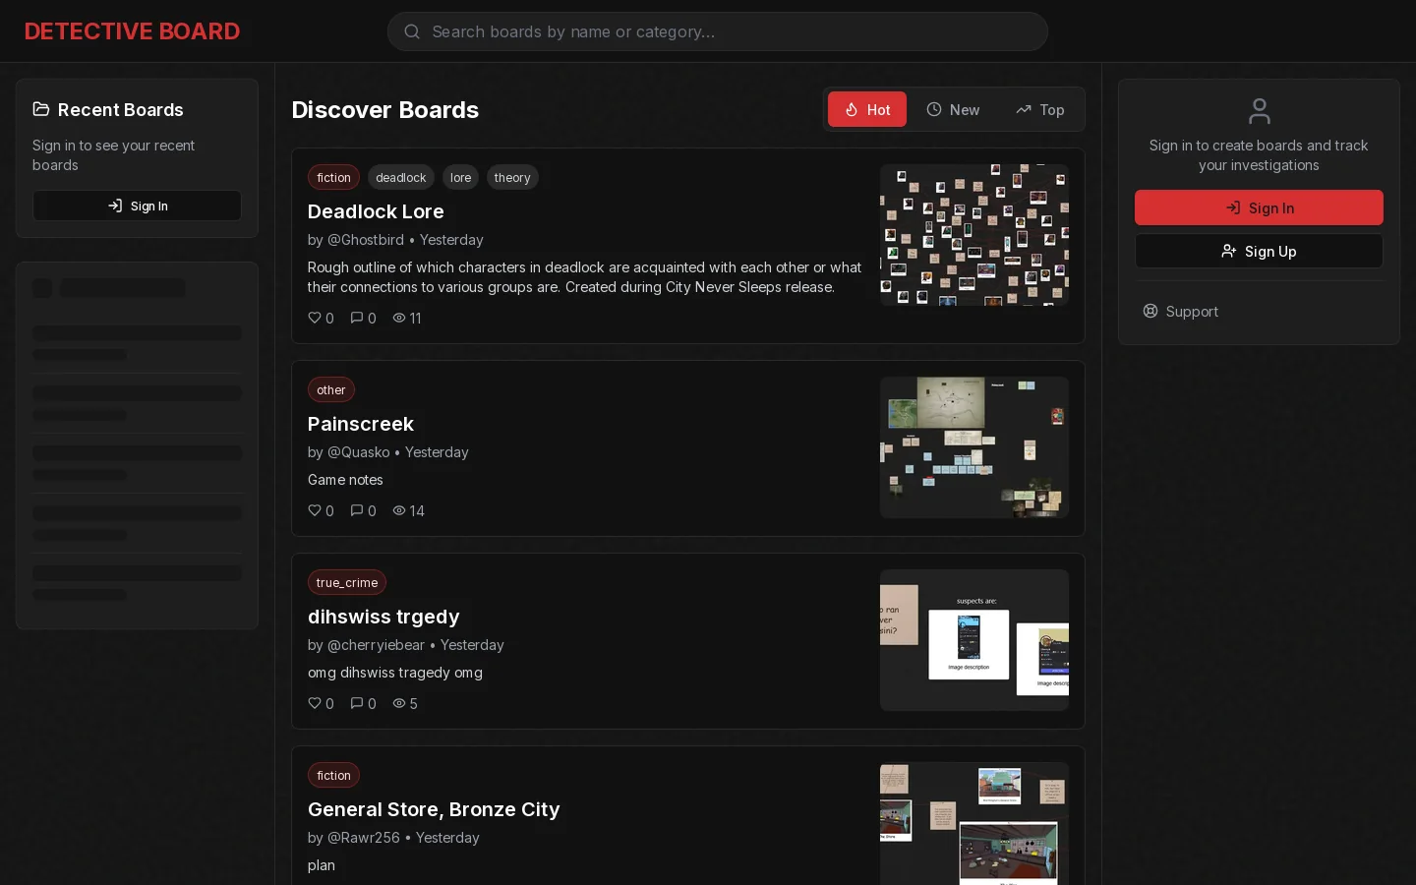Select the fiction tag on Deadlock Lore
The width and height of the screenshot is (1416, 885).
pos(333,177)
